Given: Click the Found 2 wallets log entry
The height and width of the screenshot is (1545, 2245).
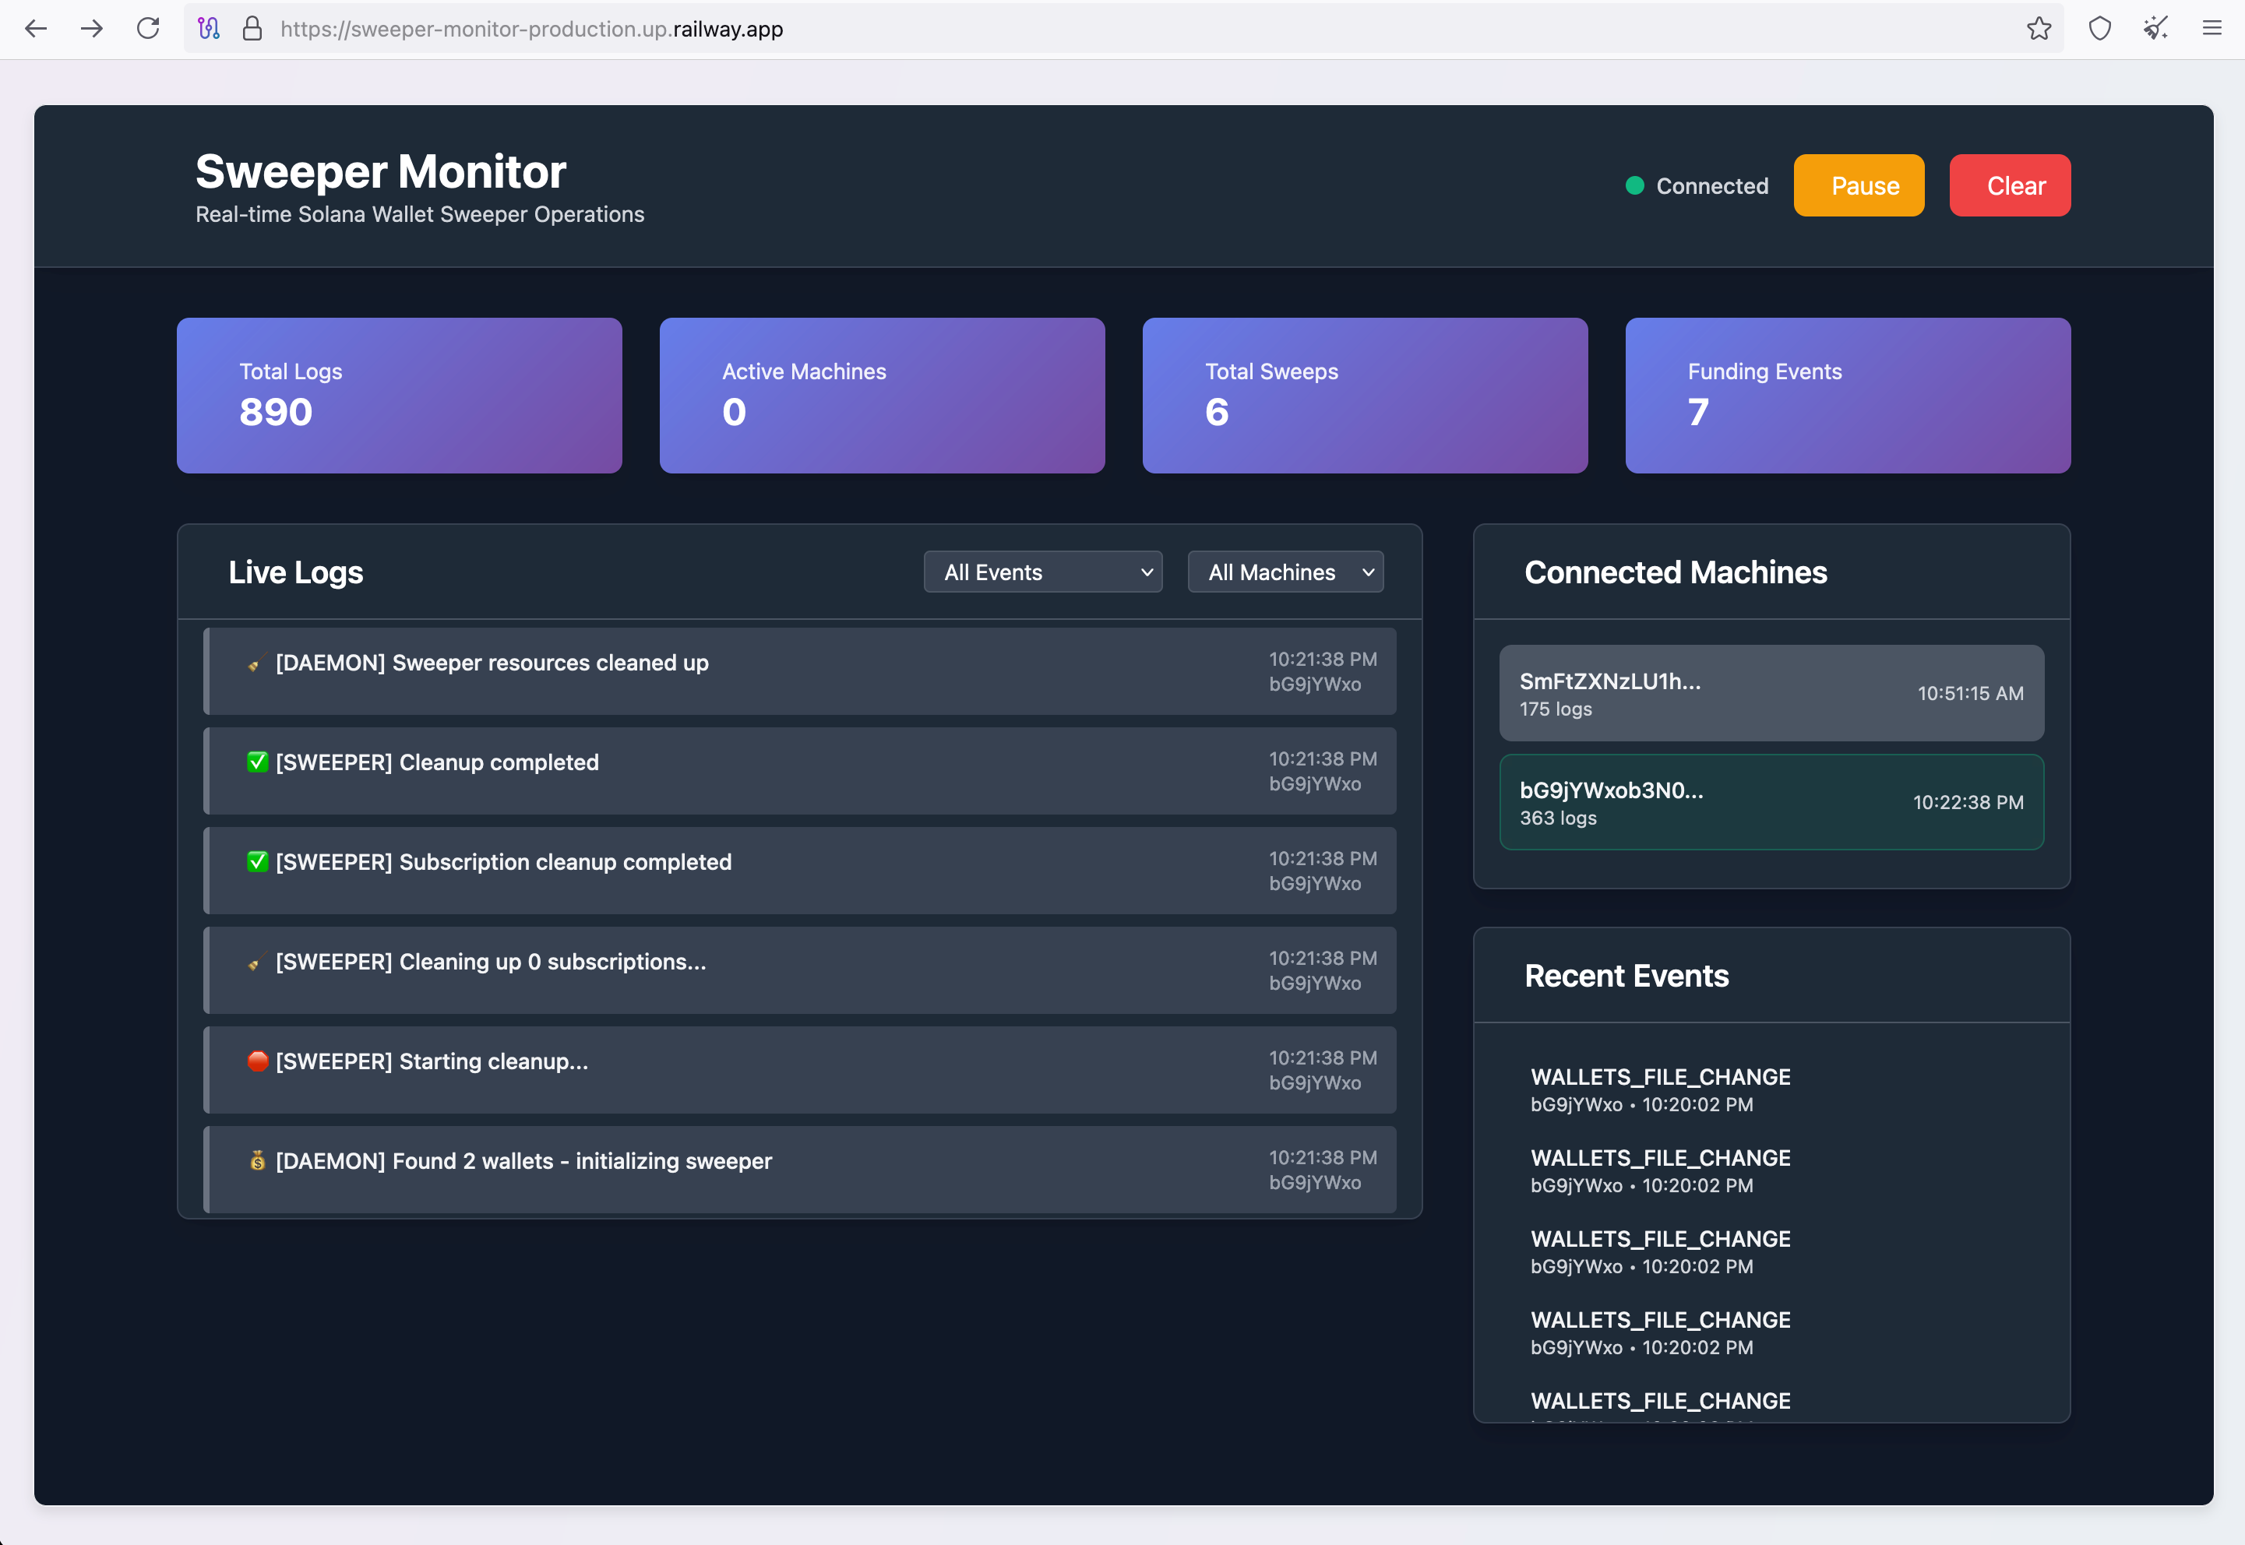Looking at the screenshot, I should tap(800, 1170).
